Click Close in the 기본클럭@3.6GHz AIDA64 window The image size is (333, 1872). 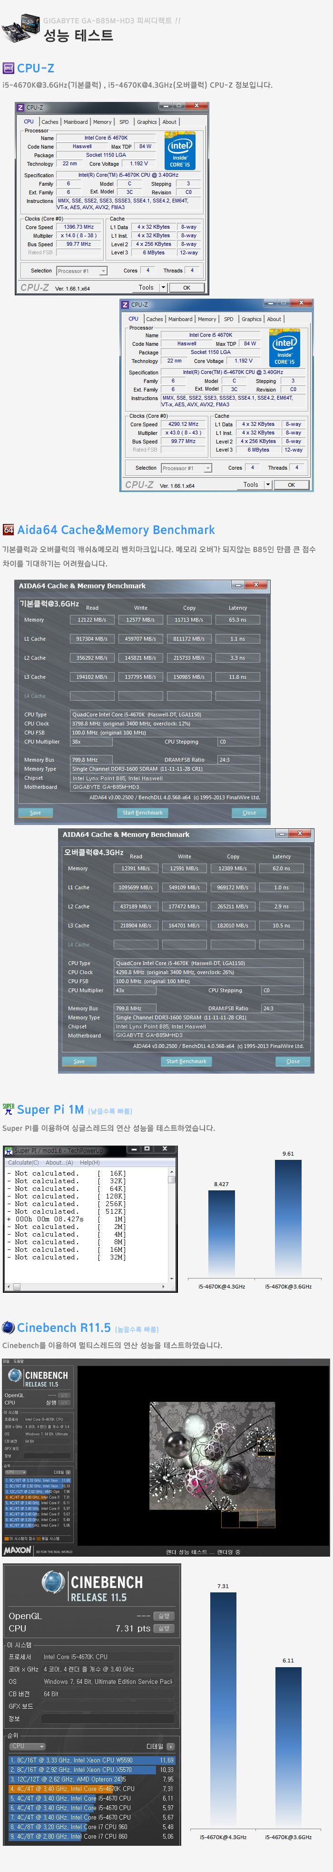(x=249, y=813)
